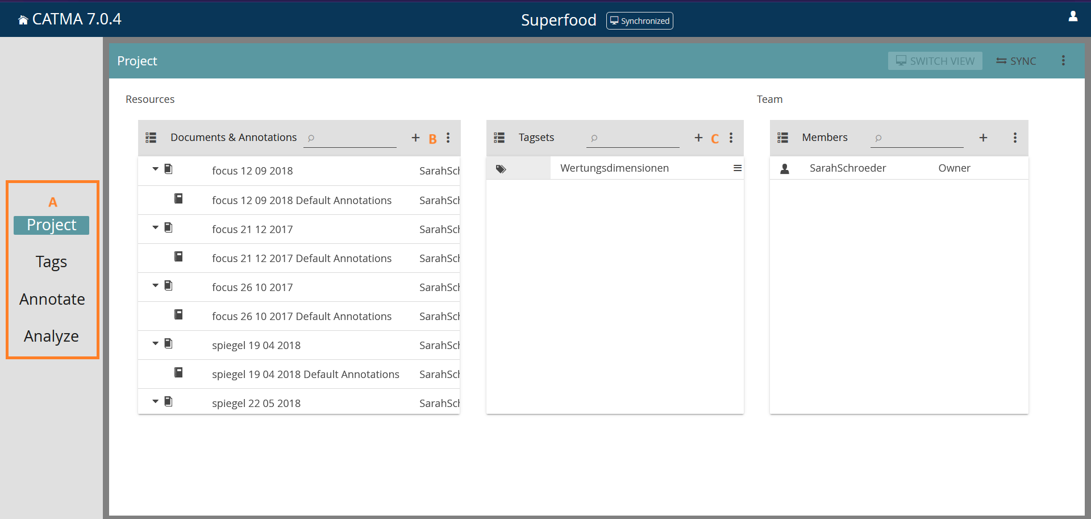Click document icon of focus 26 10 2017
1091x519 pixels.
[168, 285]
